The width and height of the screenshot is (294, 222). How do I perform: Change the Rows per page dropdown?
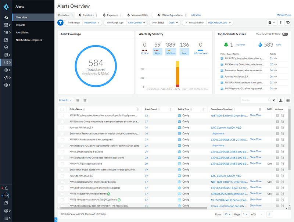point(227,214)
